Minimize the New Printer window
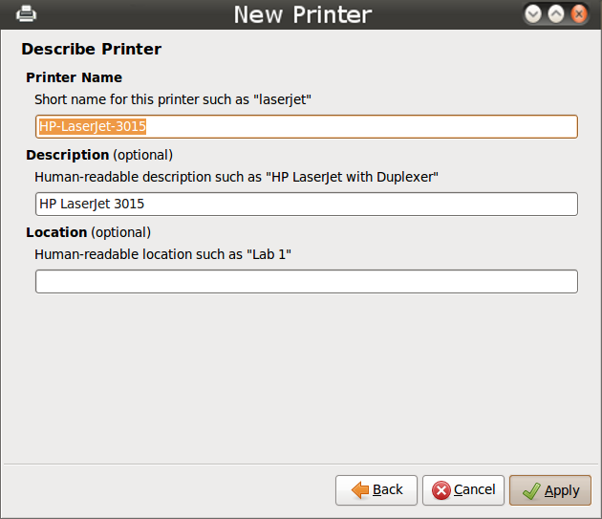This screenshot has width=602, height=519. point(533,14)
